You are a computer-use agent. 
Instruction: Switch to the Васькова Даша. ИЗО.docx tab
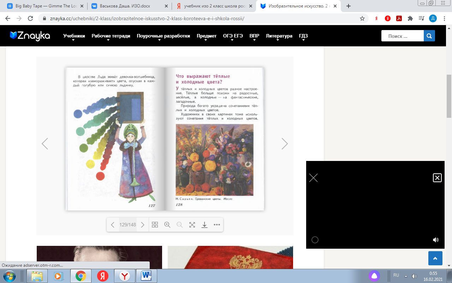click(129, 6)
